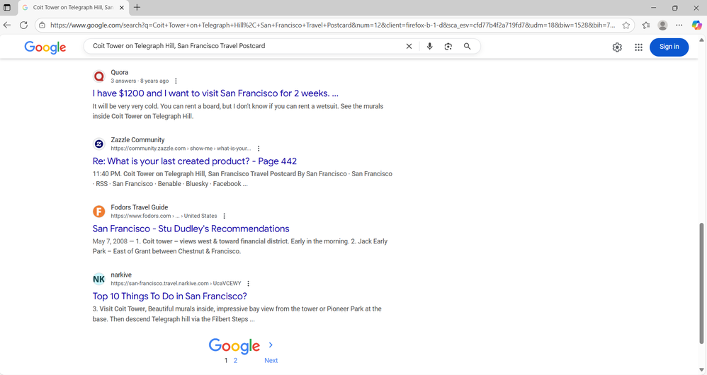Open Copilot in browser toolbar
Viewport: 707px width, 375px height.
pos(696,25)
